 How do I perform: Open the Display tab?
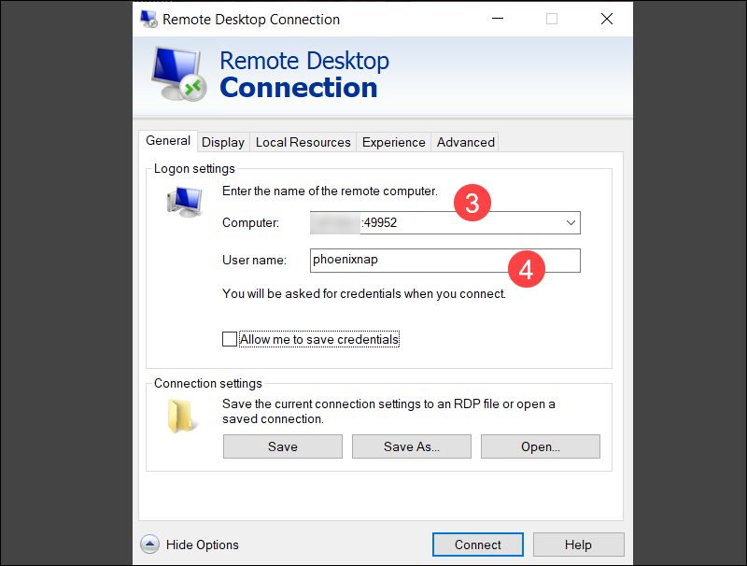click(x=223, y=142)
